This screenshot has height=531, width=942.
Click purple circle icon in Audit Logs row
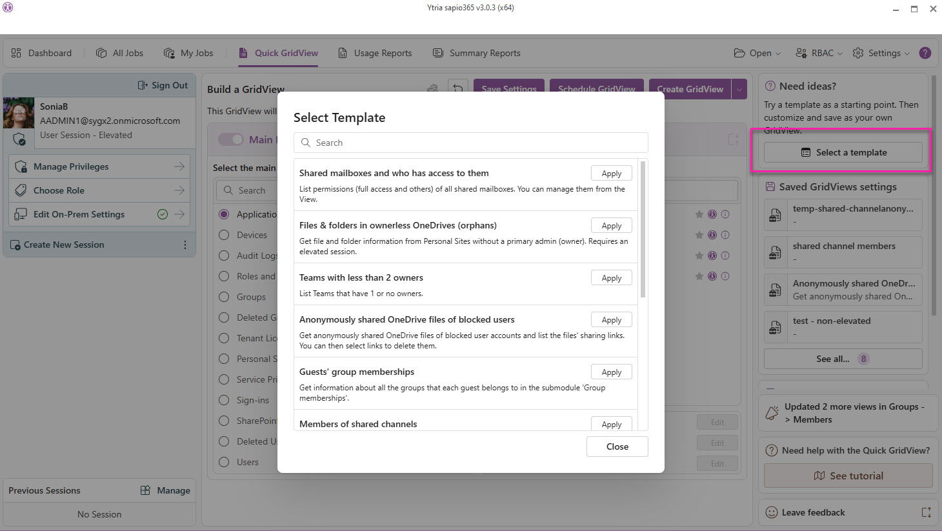[x=712, y=255]
